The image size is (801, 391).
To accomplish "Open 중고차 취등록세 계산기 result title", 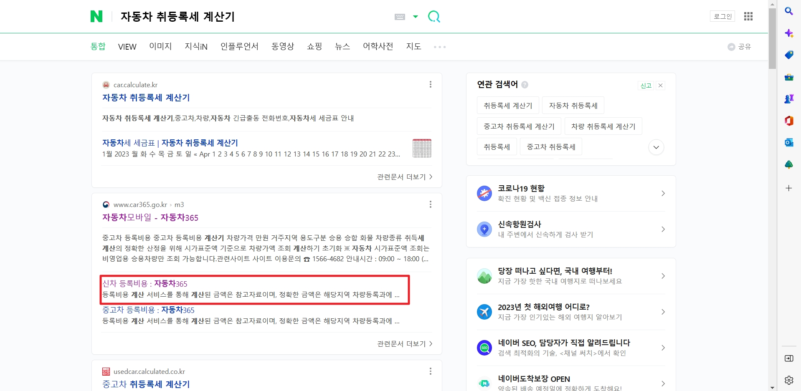I will 146,384.
